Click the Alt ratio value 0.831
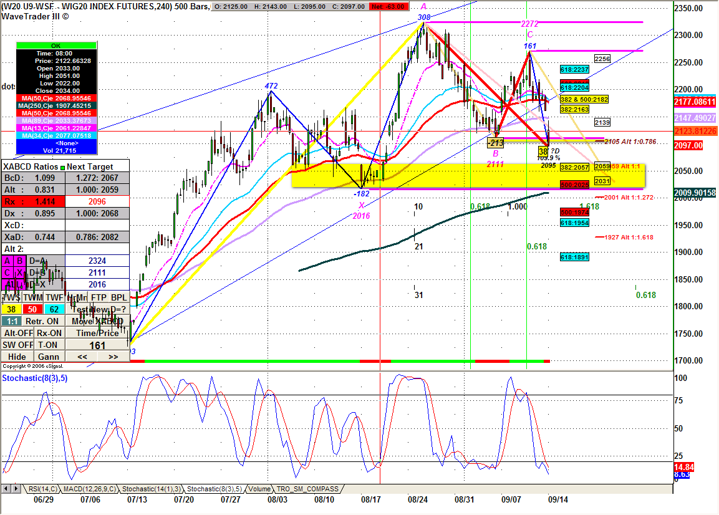Image resolution: width=719 pixels, height=515 pixels. [x=44, y=190]
